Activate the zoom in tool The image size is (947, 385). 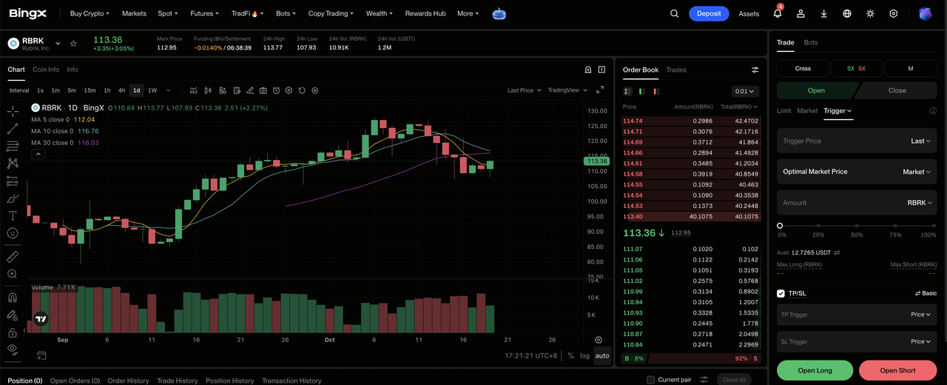(x=13, y=274)
